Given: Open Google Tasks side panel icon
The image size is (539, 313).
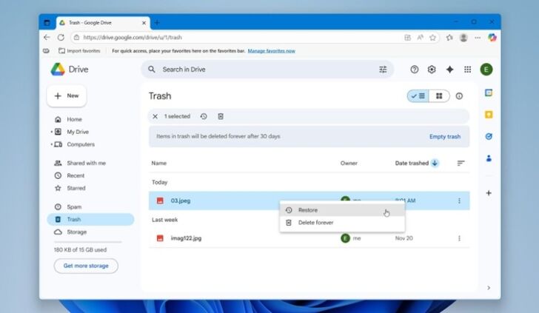Looking at the screenshot, I should (489, 136).
